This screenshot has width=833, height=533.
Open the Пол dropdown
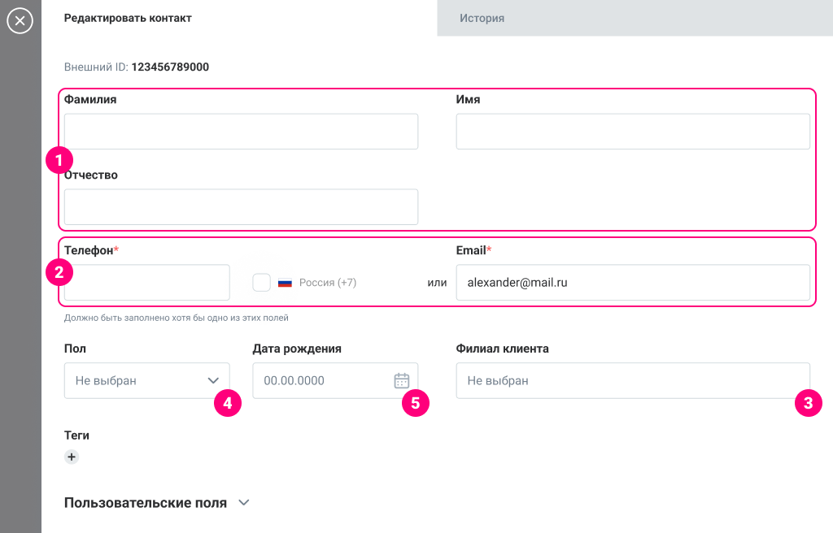tap(146, 380)
